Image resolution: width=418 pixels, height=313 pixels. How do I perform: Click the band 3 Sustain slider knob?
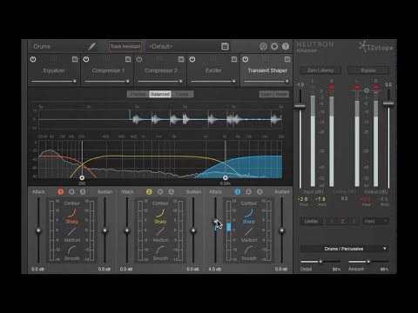tap(282, 230)
